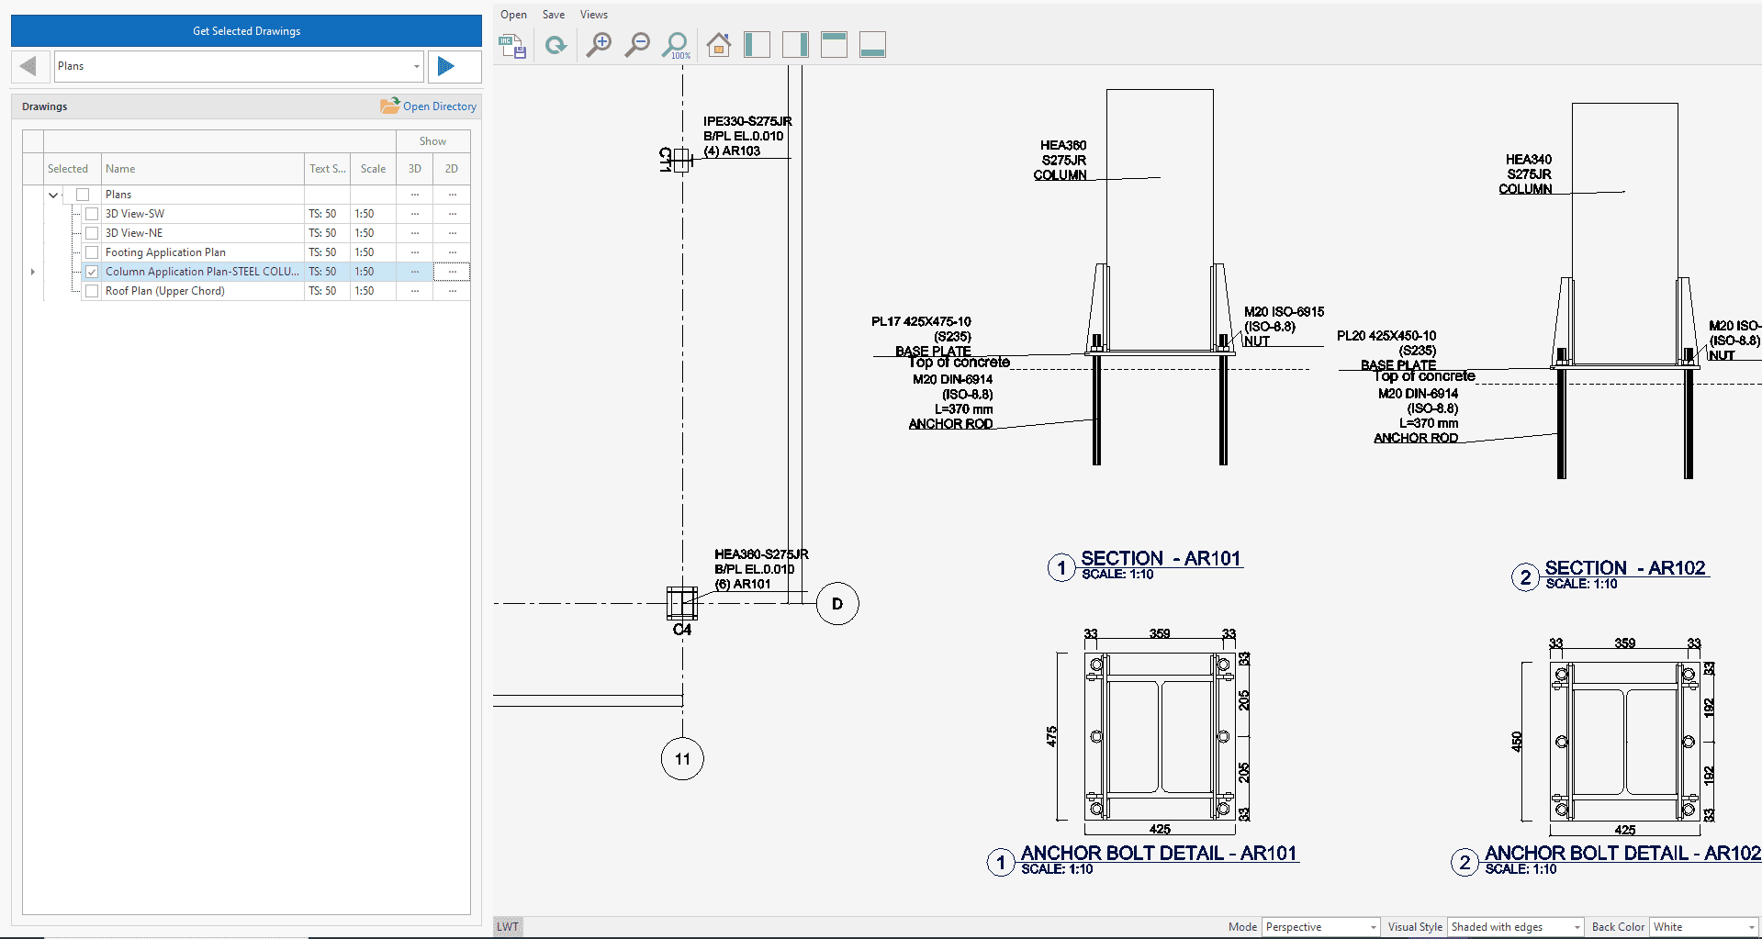Switch to the left side view icon
The width and height of the screenshot is (1762, 939).
(x=757, y=45)
